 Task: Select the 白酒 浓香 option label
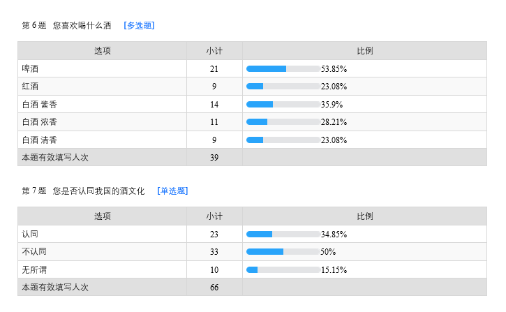tap(40, 122)
